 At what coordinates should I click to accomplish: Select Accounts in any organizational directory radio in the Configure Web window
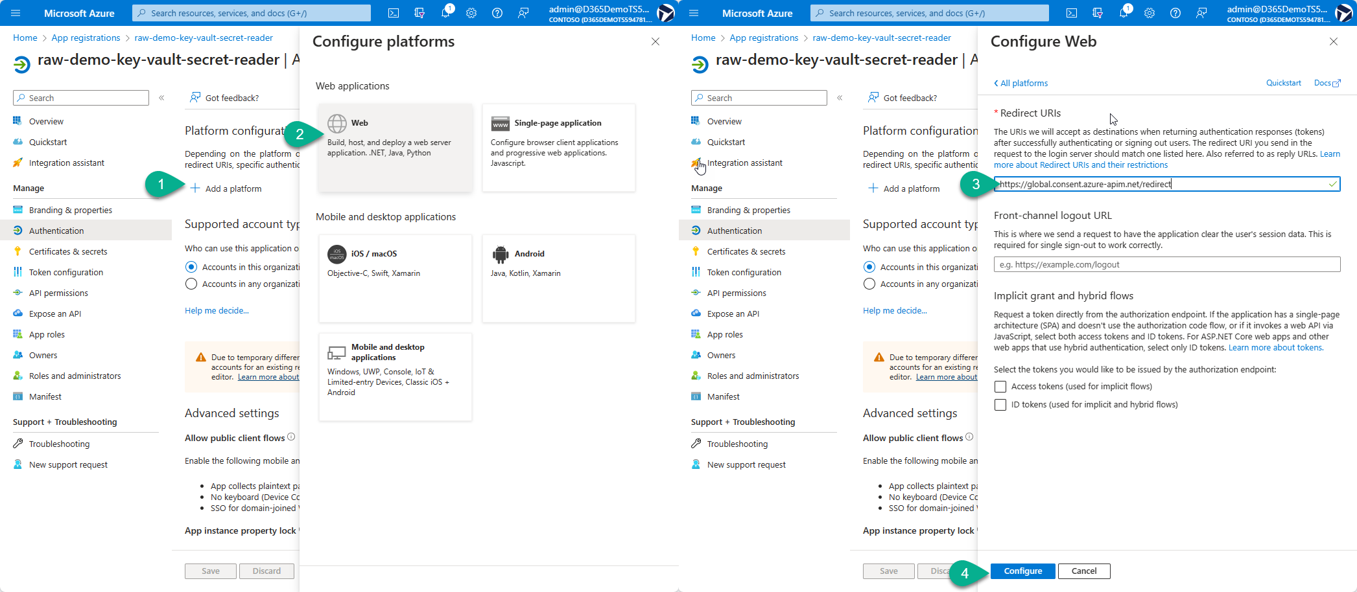(x=869, y=284)
